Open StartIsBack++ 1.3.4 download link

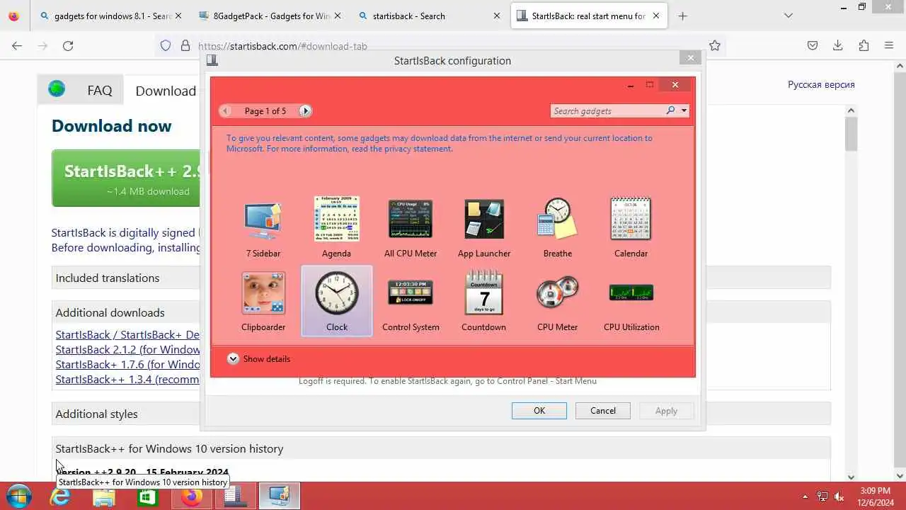pyautogui.click(x=127, y=379)
